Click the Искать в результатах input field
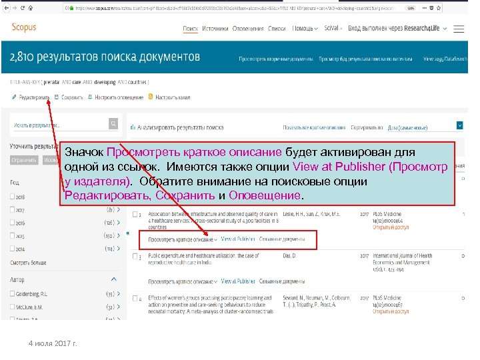 [60, 125]
